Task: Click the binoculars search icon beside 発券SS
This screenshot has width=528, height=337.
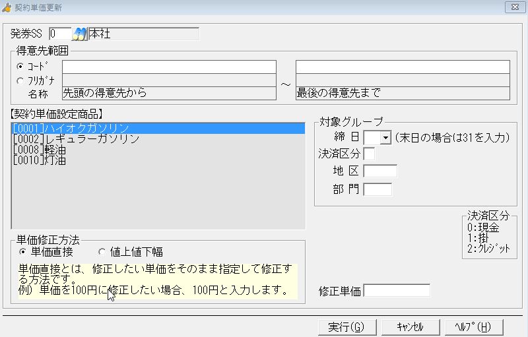Action: [80, 34]
